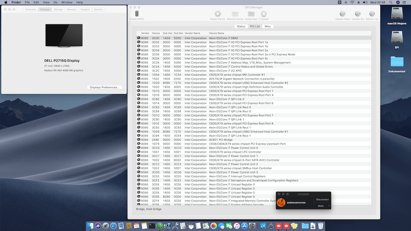Image resolution: width=411 pixels, height=231 pixels.
Task: Click the volume icon in menu bar
Action: pyautogui.click(x=365, y=3)
